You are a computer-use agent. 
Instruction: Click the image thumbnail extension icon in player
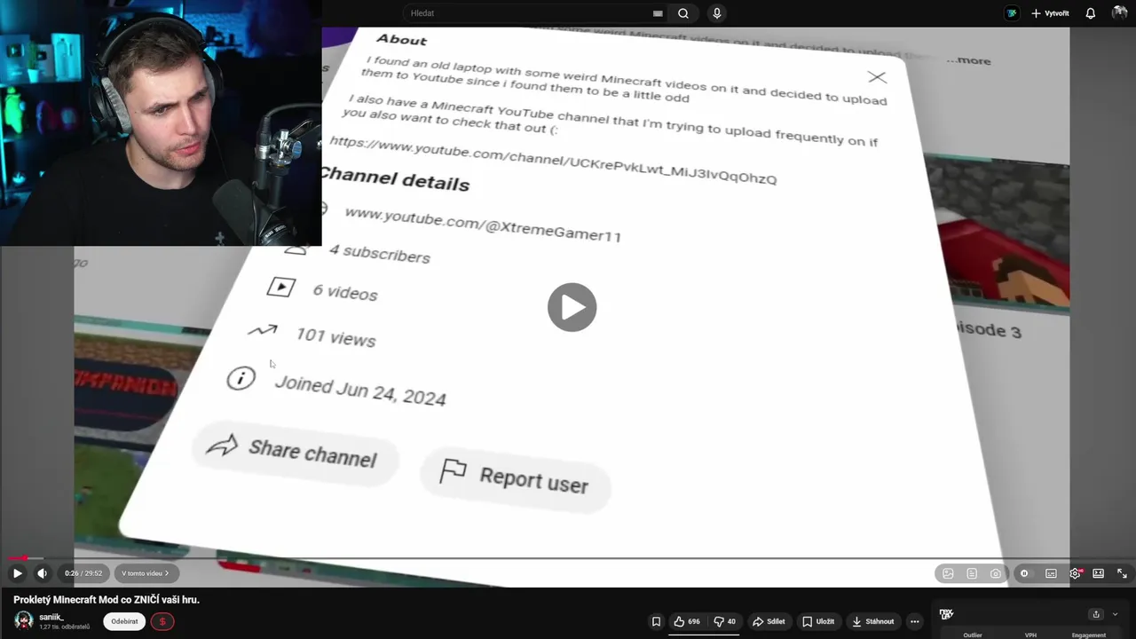click(948, 573)
